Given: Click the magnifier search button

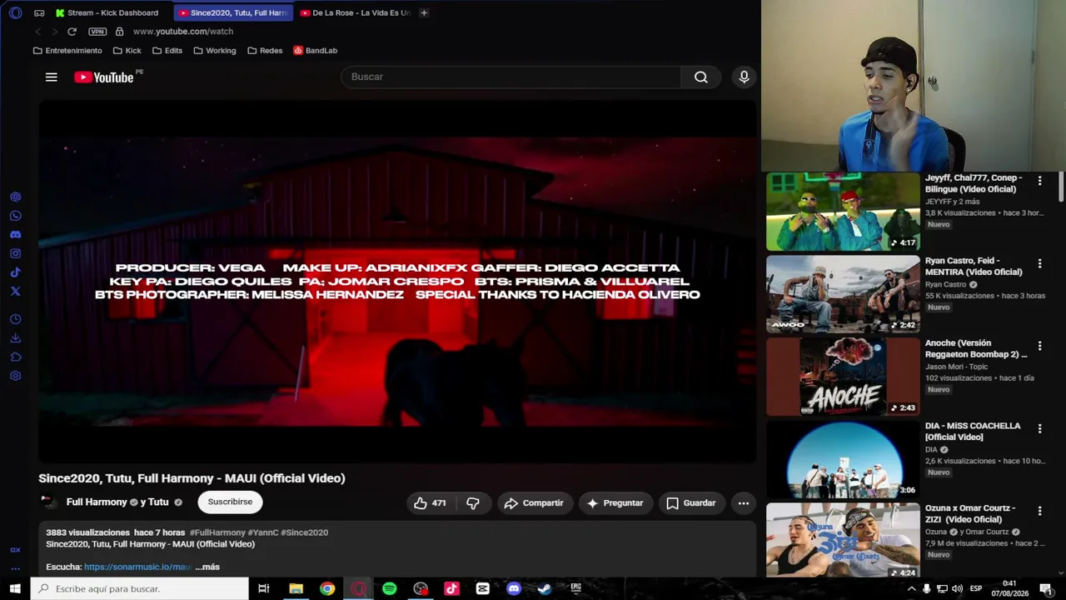Looking at the screenshot, I should pyautogui.click(x=701, y=77).
